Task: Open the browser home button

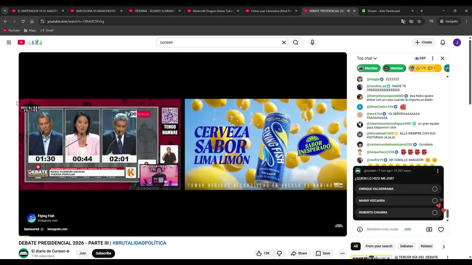Action: click(x=32, y=21)
